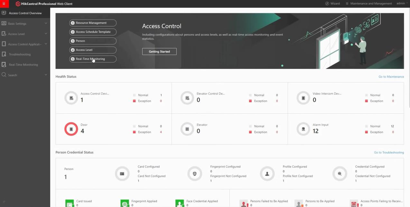The image size is (410, 207).
Task: Click the Door count value 4
Action: 82,131
